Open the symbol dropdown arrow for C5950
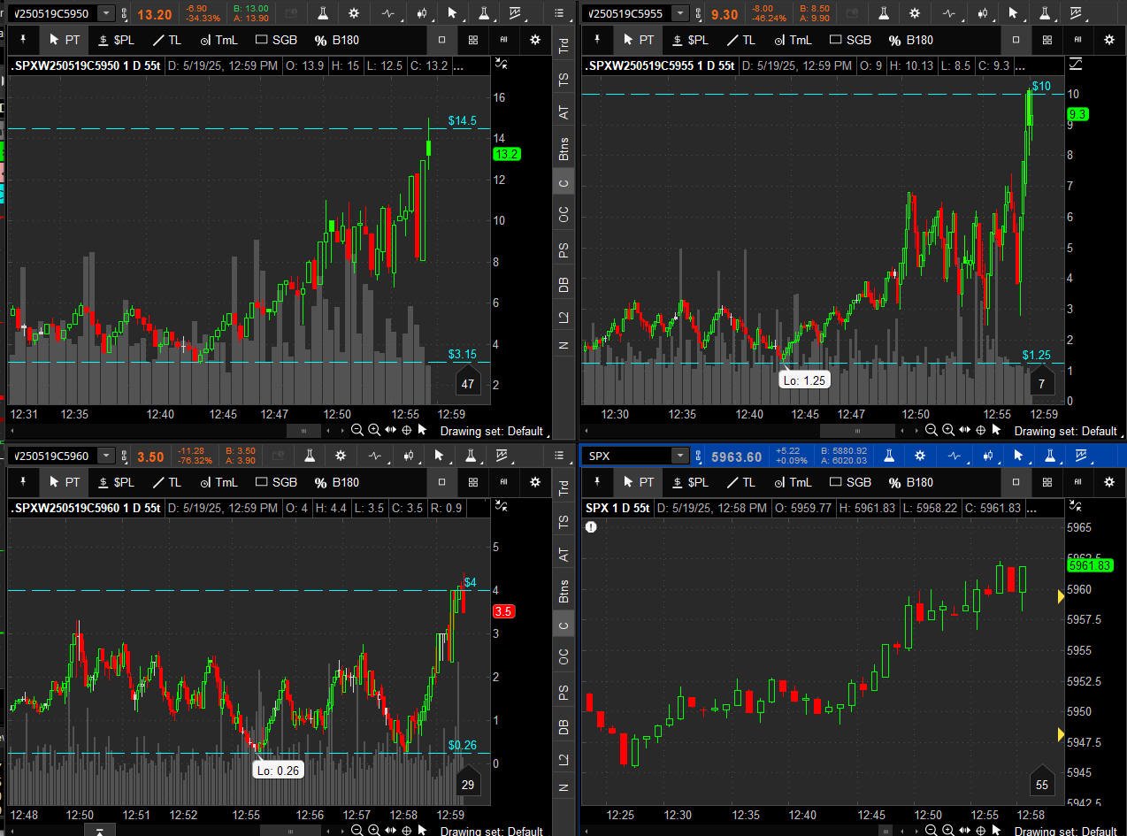This screenshot has width=1127, height=836. pyautogui.click(x=106, y=13)
